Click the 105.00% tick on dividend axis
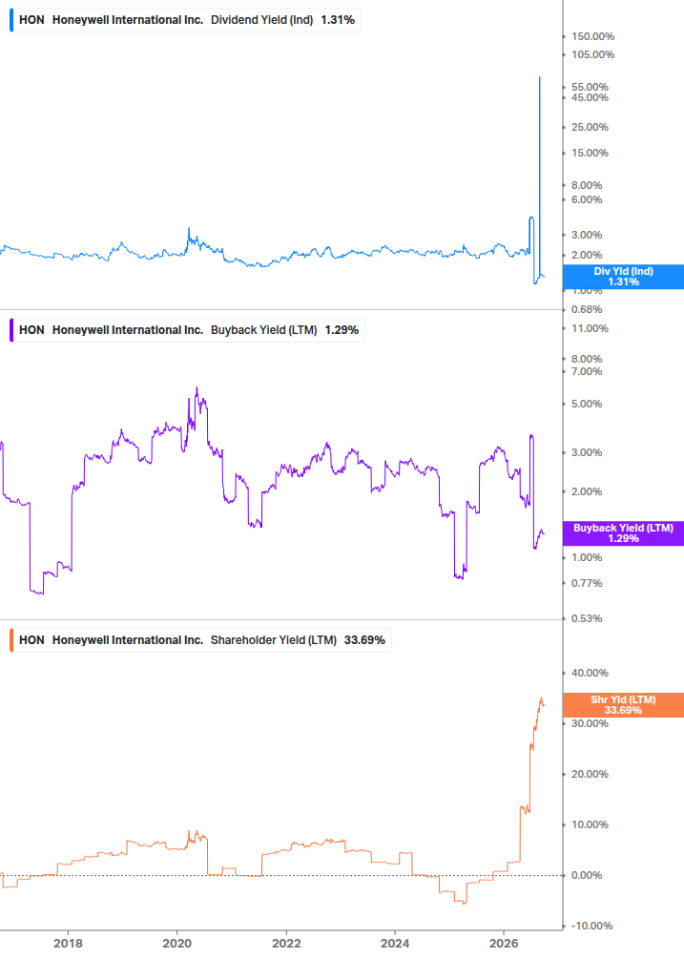 pos(593,54)
